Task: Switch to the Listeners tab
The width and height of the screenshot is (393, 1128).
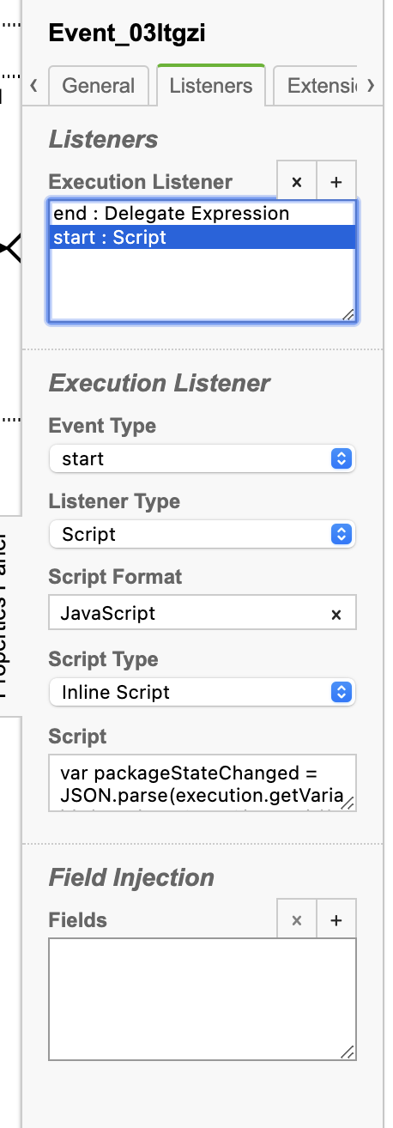Action: pos(211,85)
